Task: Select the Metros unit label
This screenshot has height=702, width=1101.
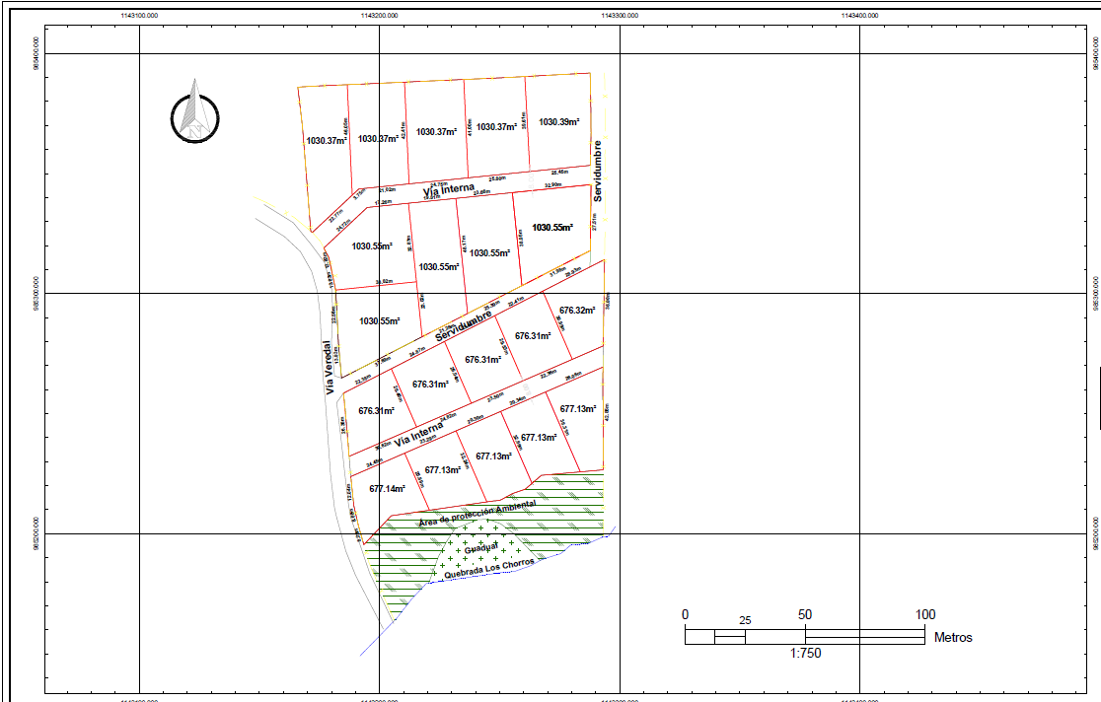Action: tap(953, 637)
